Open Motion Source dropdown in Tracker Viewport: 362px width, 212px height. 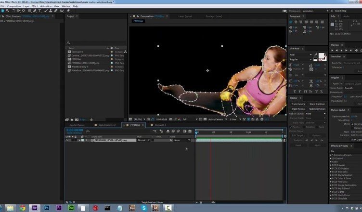coord(315,114)
